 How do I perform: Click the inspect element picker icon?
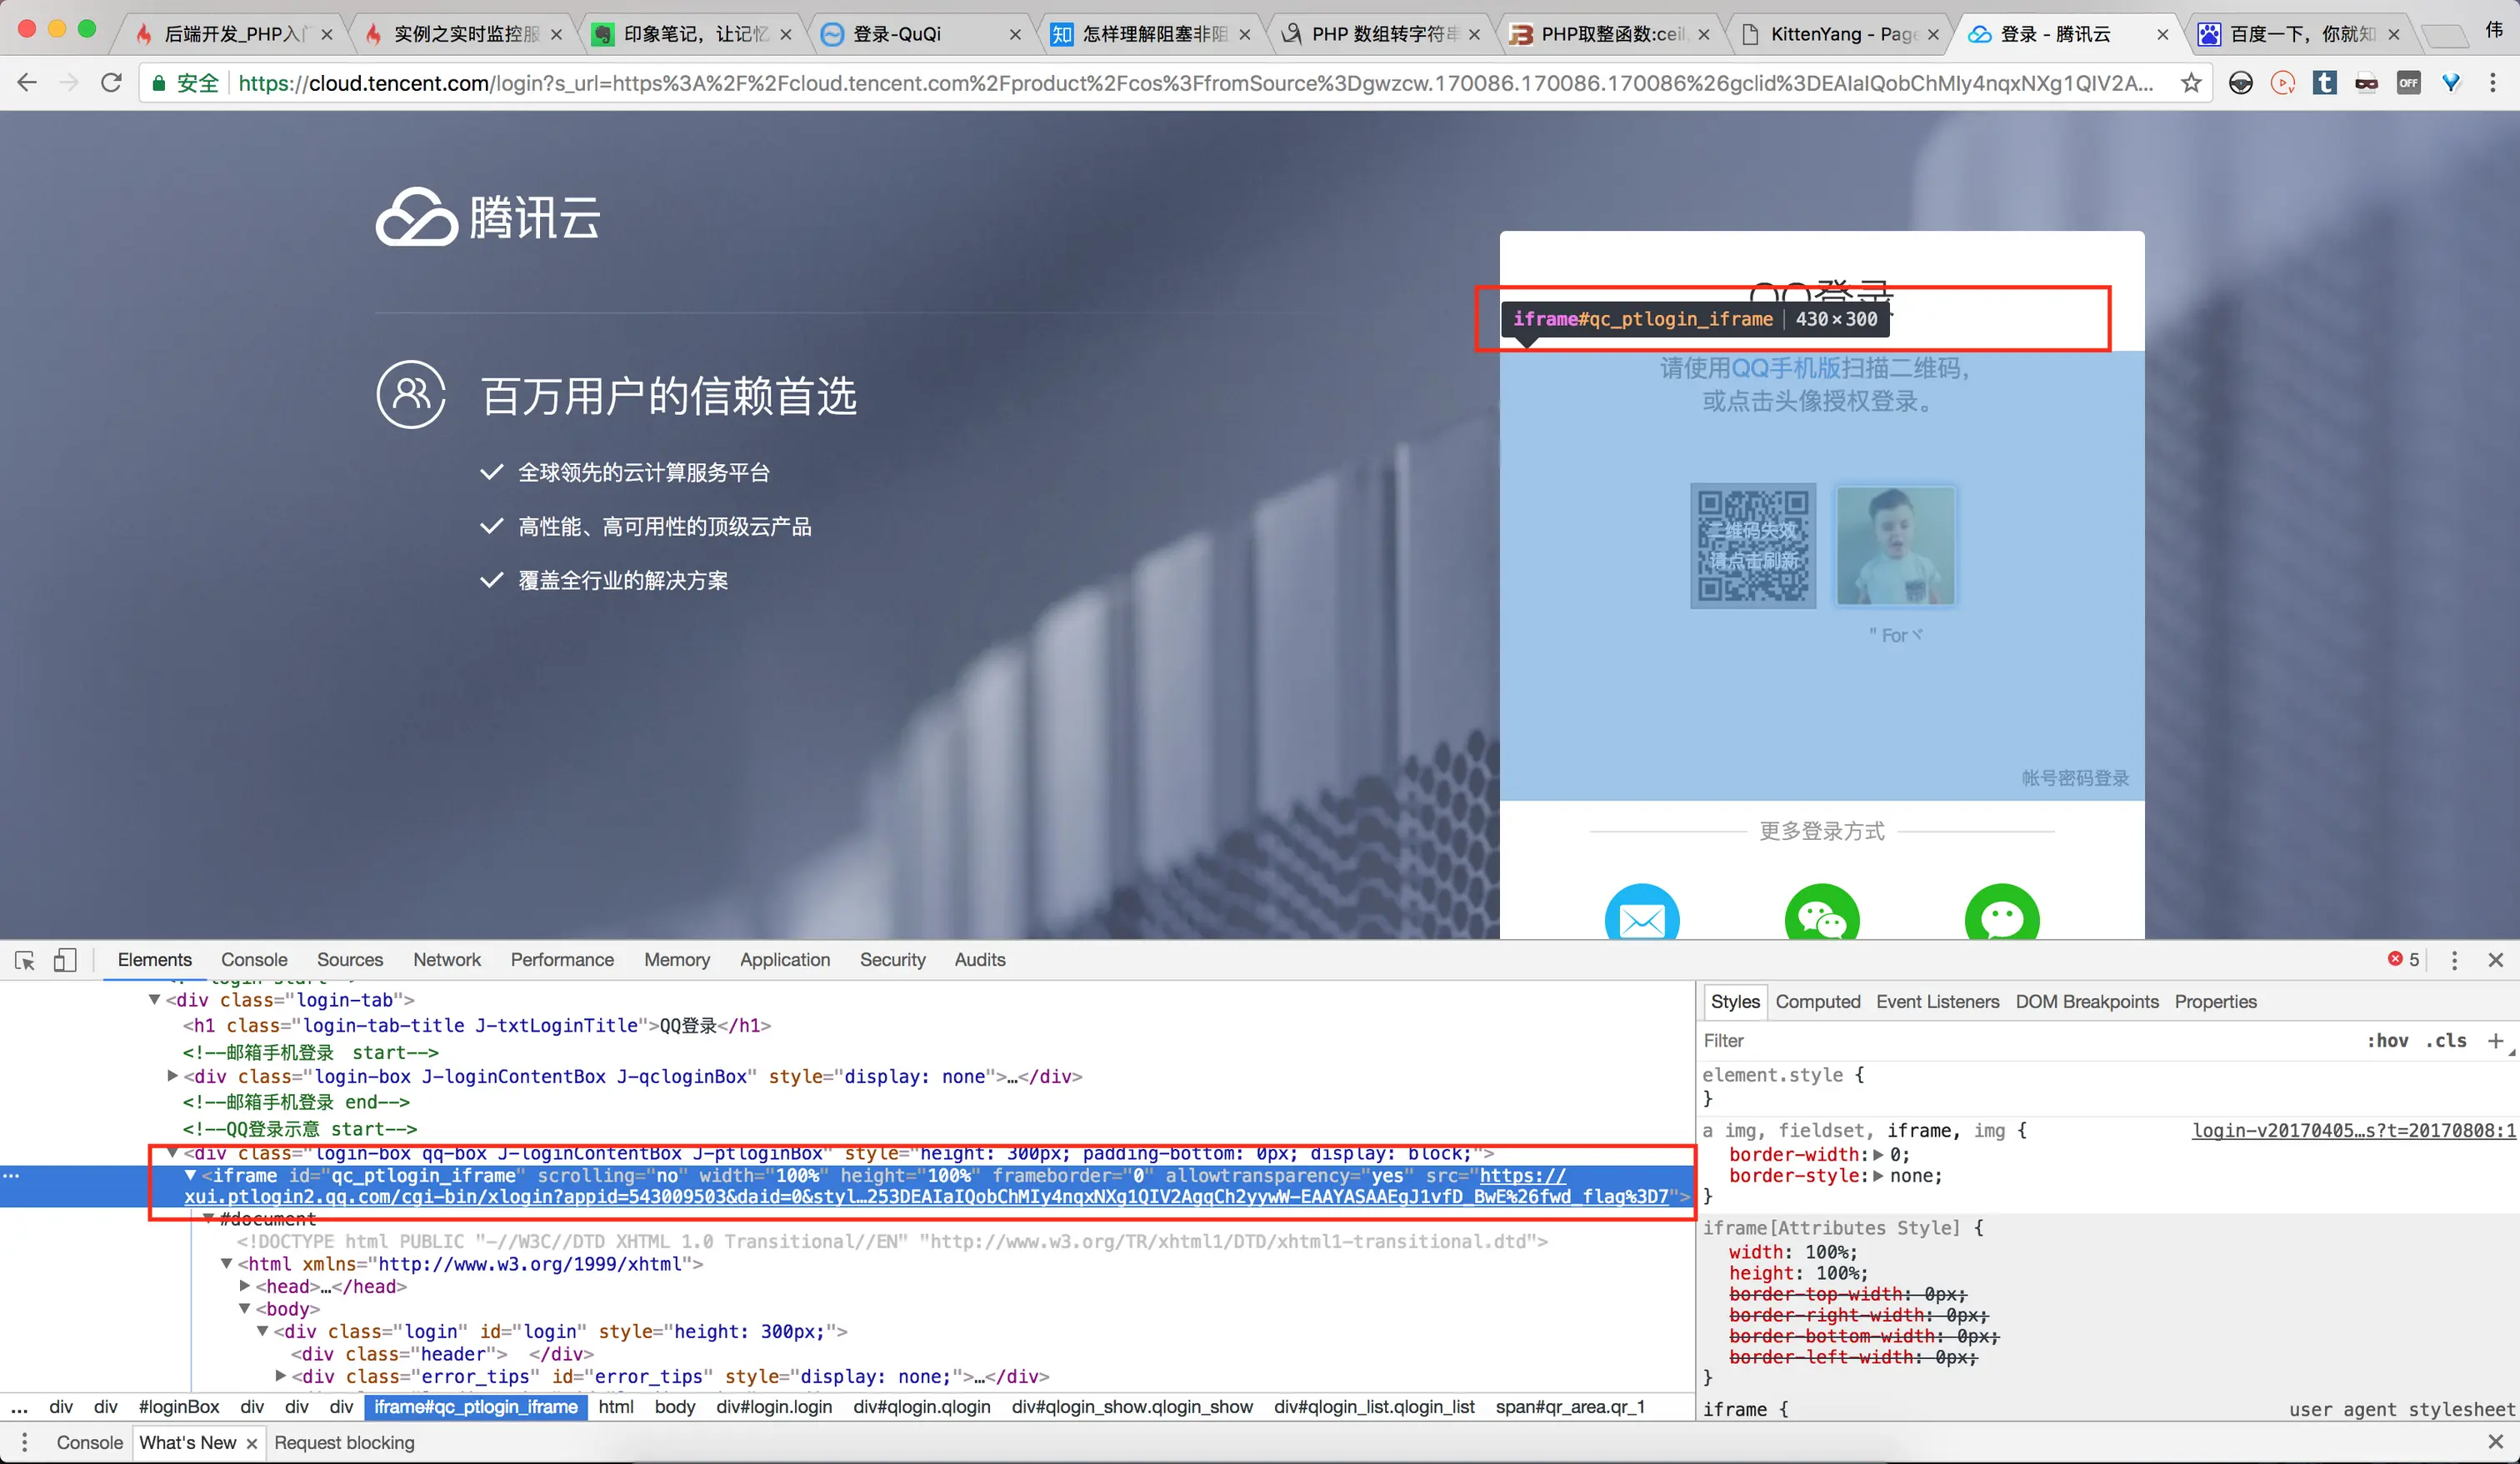point(25,960)
